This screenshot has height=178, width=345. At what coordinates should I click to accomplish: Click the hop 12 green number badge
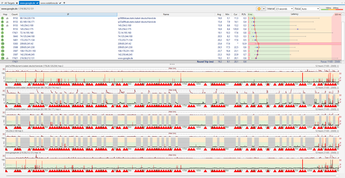(2, 51)
